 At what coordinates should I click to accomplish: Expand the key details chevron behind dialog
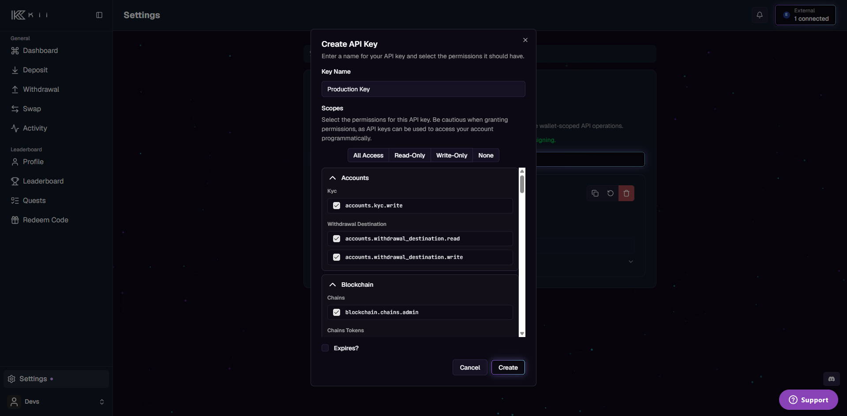[631, 262]
